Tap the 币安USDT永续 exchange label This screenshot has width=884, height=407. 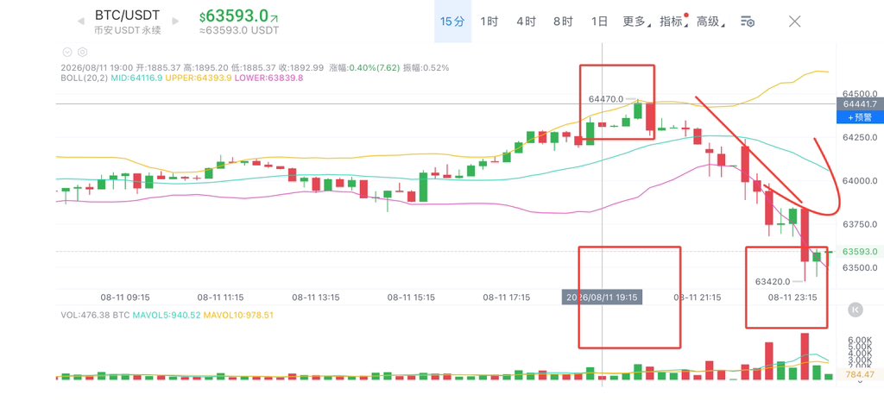pyautogui.click(x=128, y=30)
